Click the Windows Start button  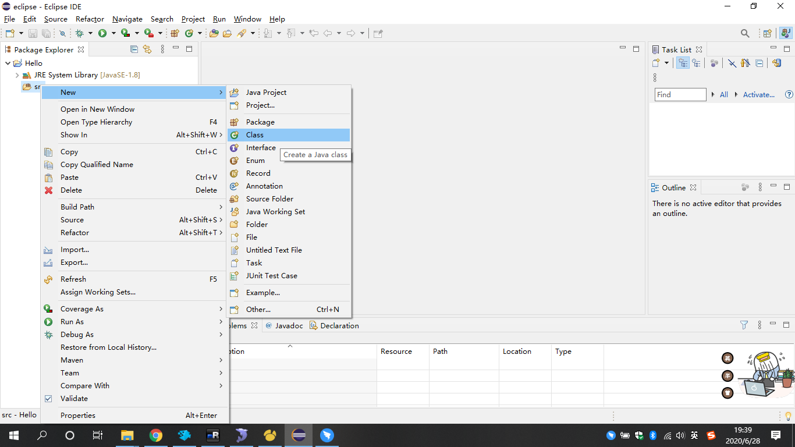coord(13,435)
